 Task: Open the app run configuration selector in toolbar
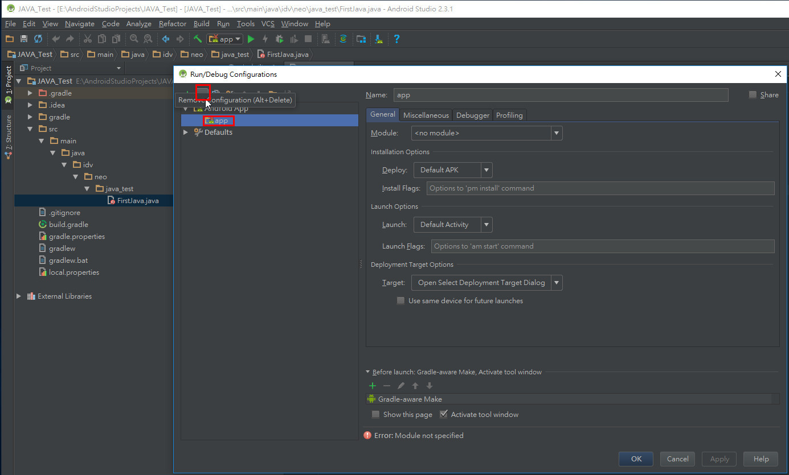(225, 39)
